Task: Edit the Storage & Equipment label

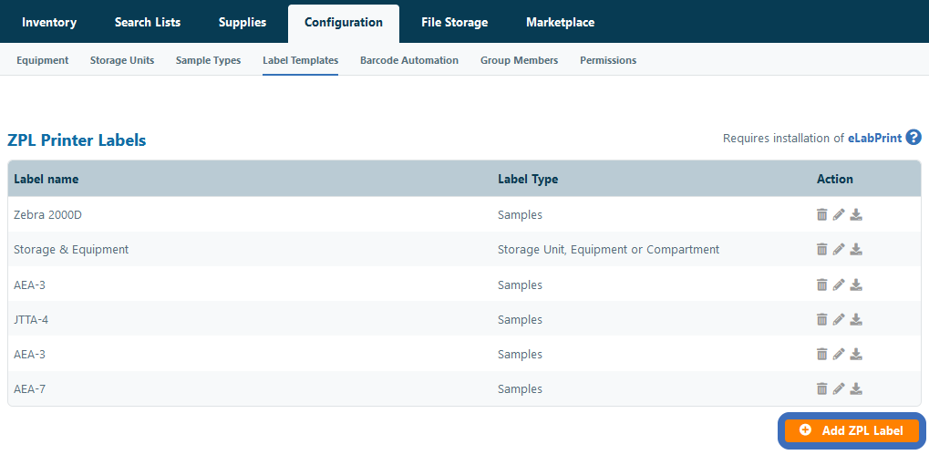Action: tap(839, 249)
